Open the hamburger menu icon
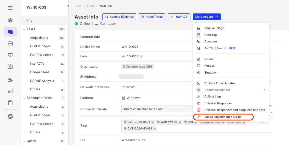Viewport: 289px width, 145px height. click(x=10, y=8)
